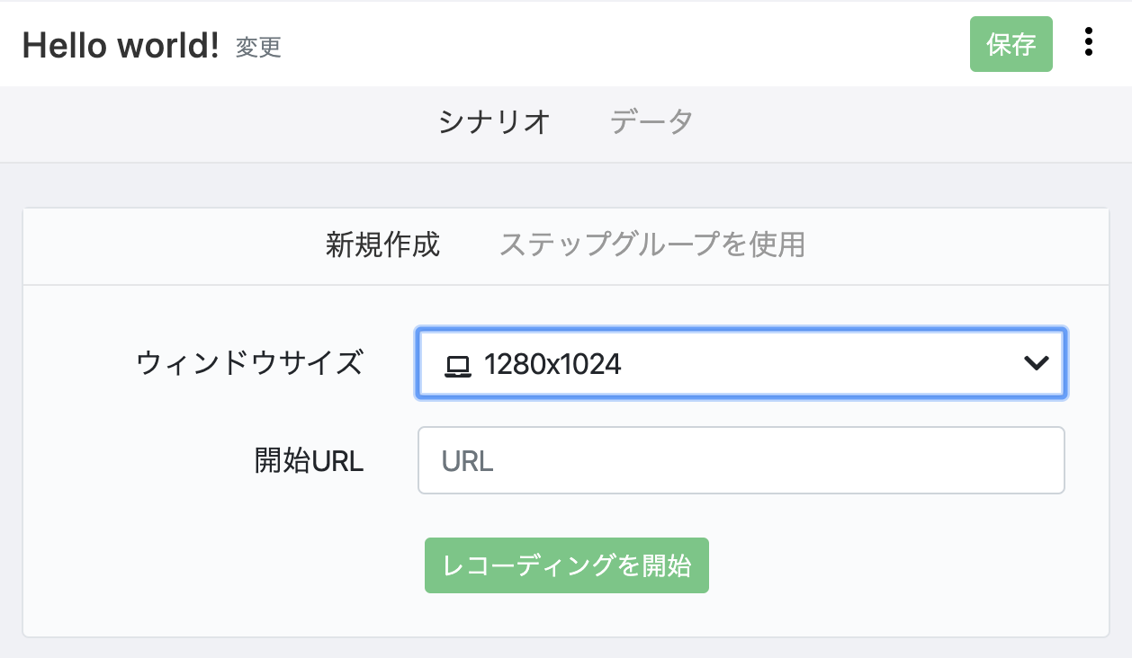Click the laptop icon in window size field

[x=458, y=365]
